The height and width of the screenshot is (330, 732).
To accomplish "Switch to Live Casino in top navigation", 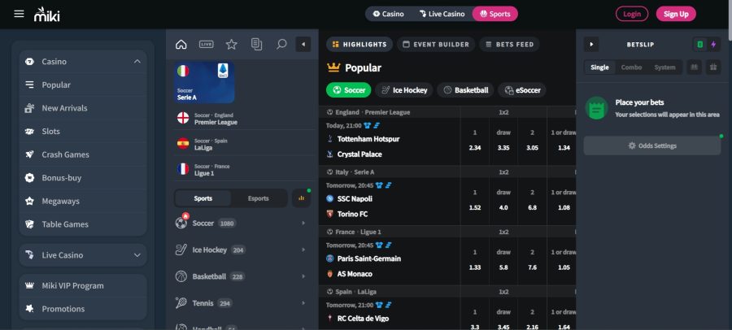I will click(441, 14).
